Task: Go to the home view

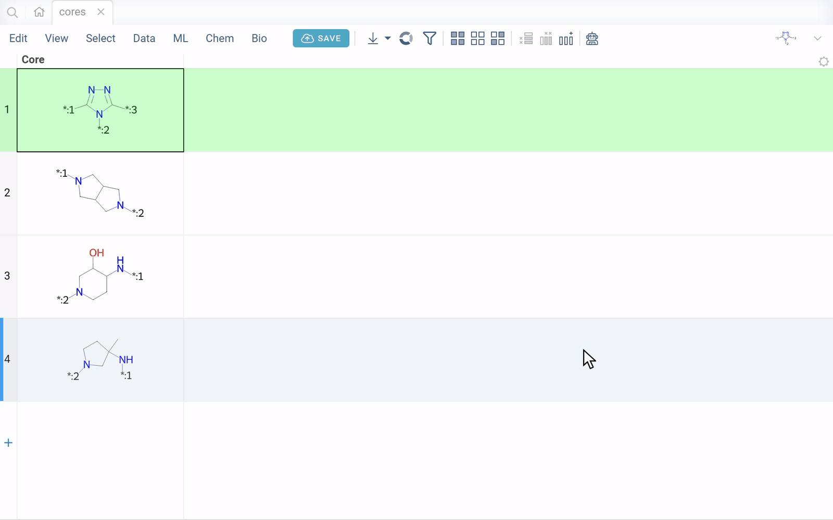Action: (39, 12)
